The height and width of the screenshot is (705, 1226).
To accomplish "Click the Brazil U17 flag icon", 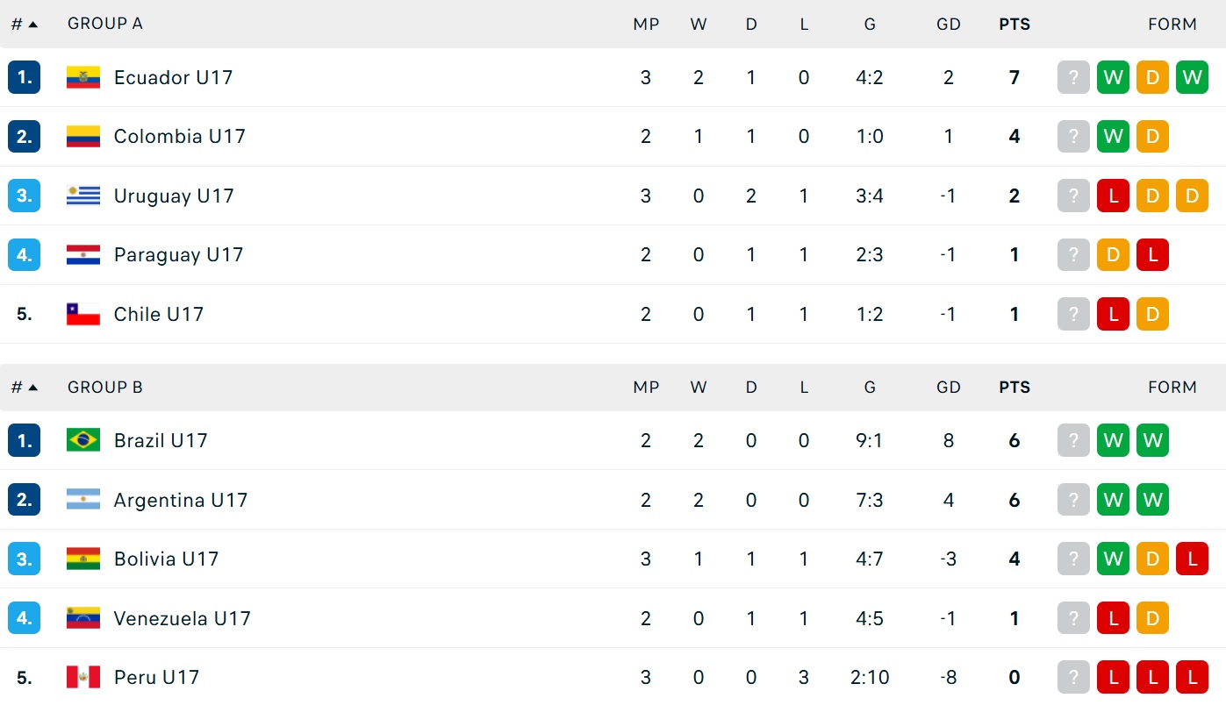I will [83, 440].
